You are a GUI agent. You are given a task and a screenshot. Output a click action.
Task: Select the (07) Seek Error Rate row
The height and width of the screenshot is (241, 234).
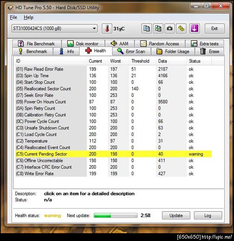point(113,95)
